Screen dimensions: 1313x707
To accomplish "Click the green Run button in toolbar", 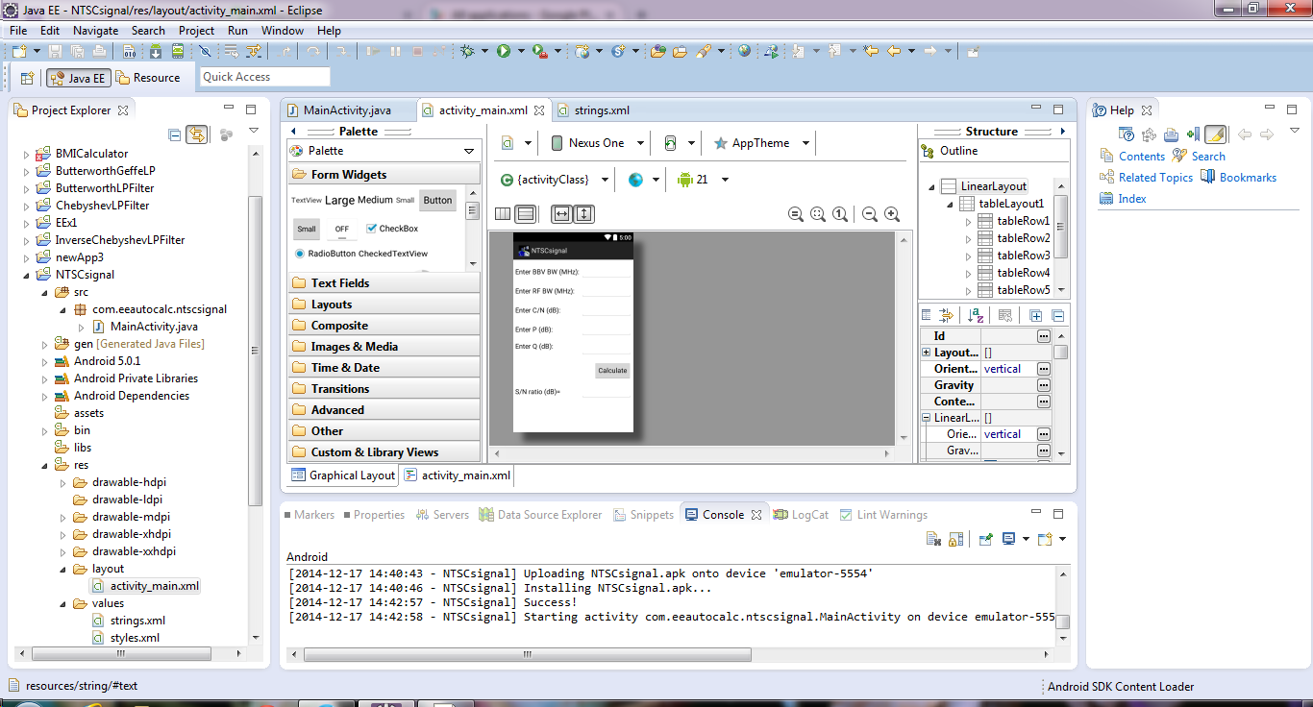I will [x=503, y=51].
